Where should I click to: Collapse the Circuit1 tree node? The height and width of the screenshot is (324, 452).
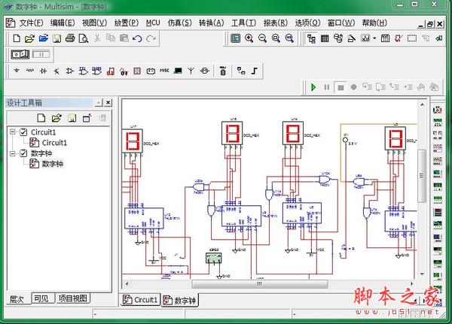[x=12, y=132]
